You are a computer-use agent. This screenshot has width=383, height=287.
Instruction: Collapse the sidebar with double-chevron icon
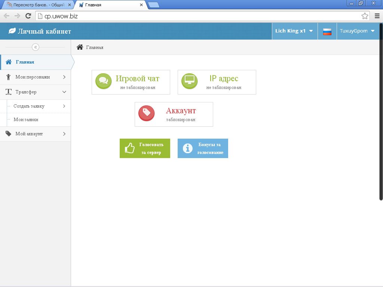coord(36,47)
